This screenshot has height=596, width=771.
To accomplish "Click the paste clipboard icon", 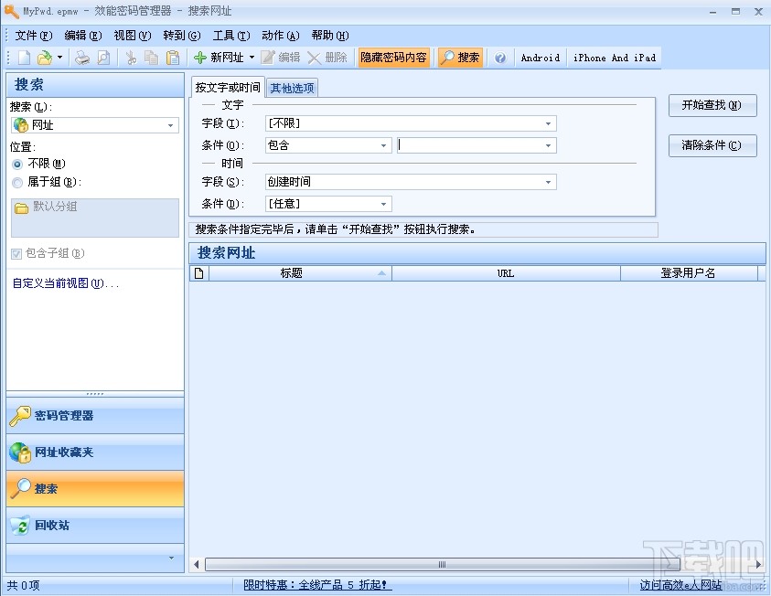I will tap(173, 58).
